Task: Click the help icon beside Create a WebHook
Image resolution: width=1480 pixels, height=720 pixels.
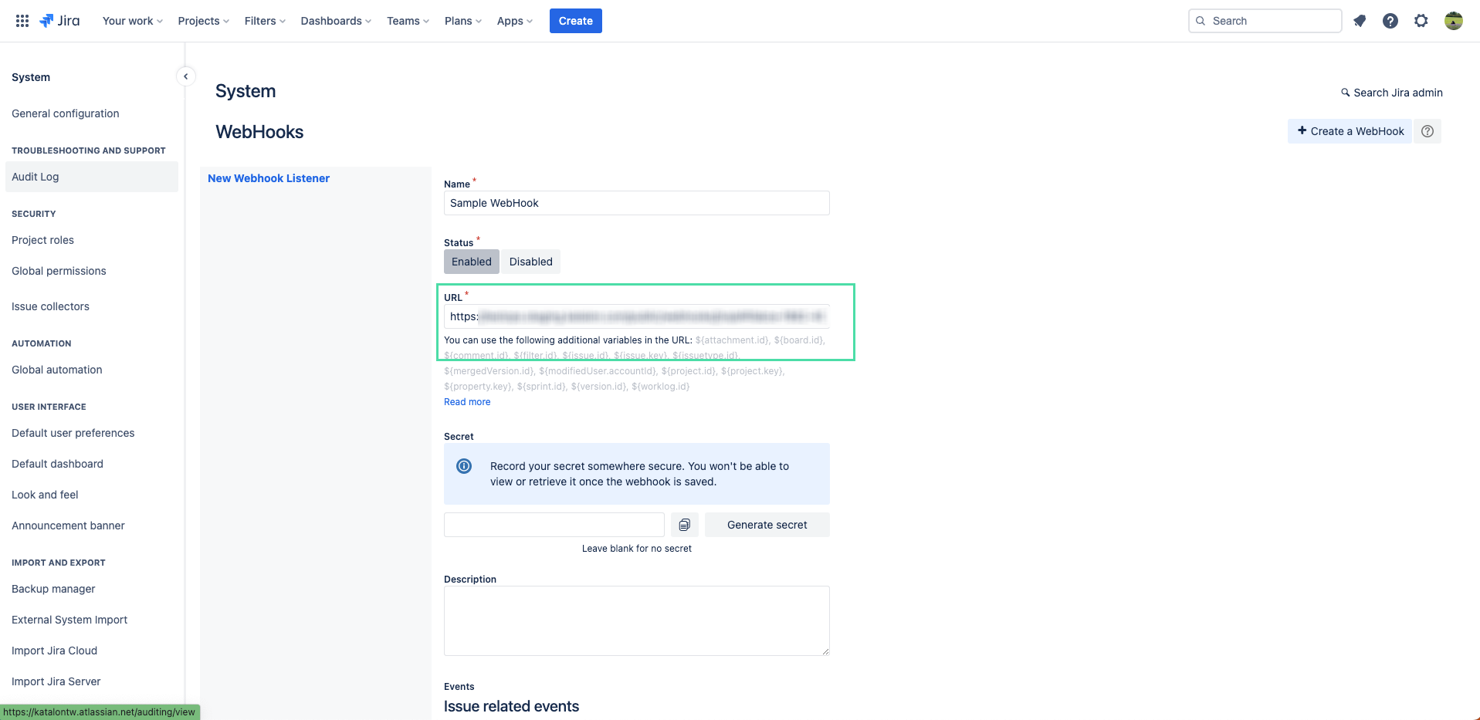Action: (1427, 131)
